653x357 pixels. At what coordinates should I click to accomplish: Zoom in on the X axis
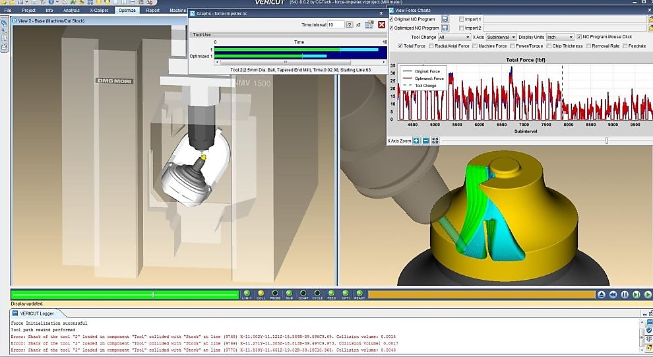[x=416, y=141]
